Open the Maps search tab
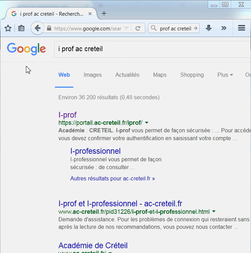Screen dimensions: 251x253 [160, 75]
